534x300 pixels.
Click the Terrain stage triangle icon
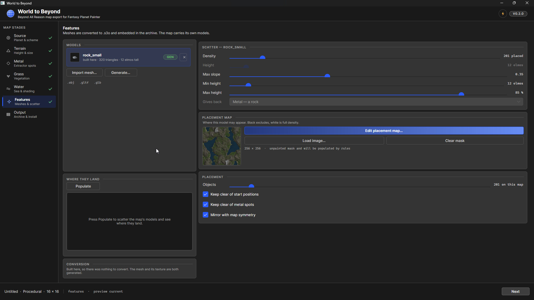click(8, 51)
